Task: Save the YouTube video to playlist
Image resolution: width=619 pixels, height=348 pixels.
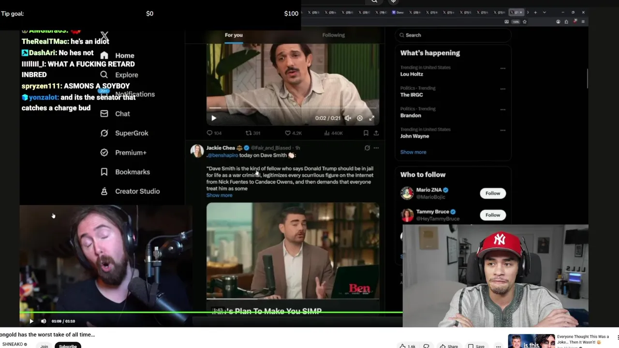Action: (476, 346)
